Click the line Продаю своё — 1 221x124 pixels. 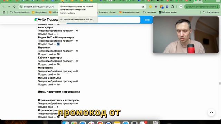point(48,107)
